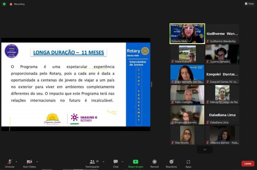Expand video options arrow beside Start Video
The image size is (257, 170).
pos(37,162)
